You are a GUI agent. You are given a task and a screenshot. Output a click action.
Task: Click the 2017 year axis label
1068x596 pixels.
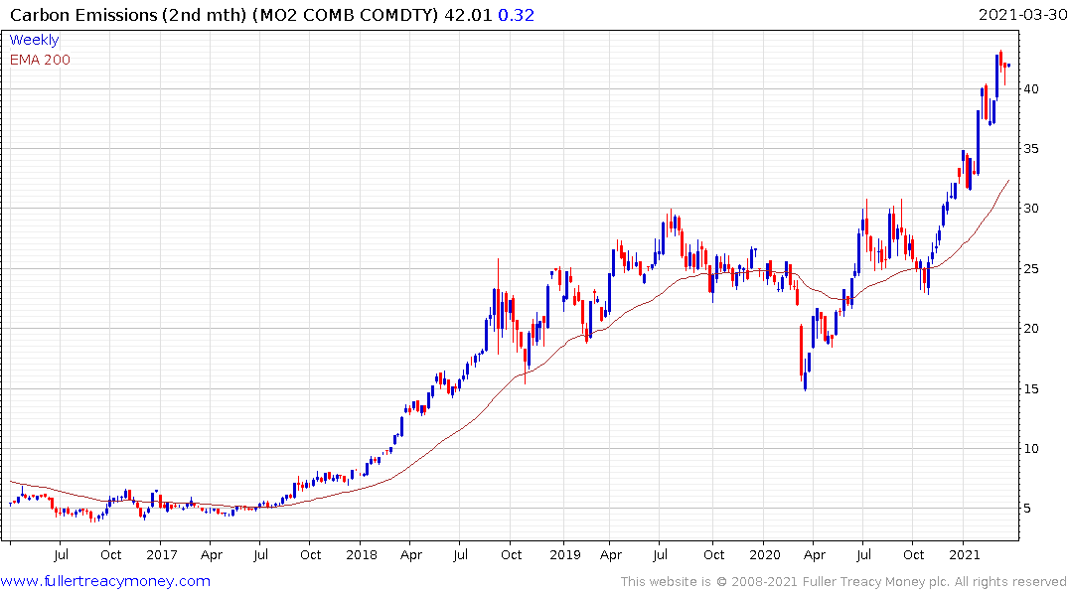click(161, 554)
